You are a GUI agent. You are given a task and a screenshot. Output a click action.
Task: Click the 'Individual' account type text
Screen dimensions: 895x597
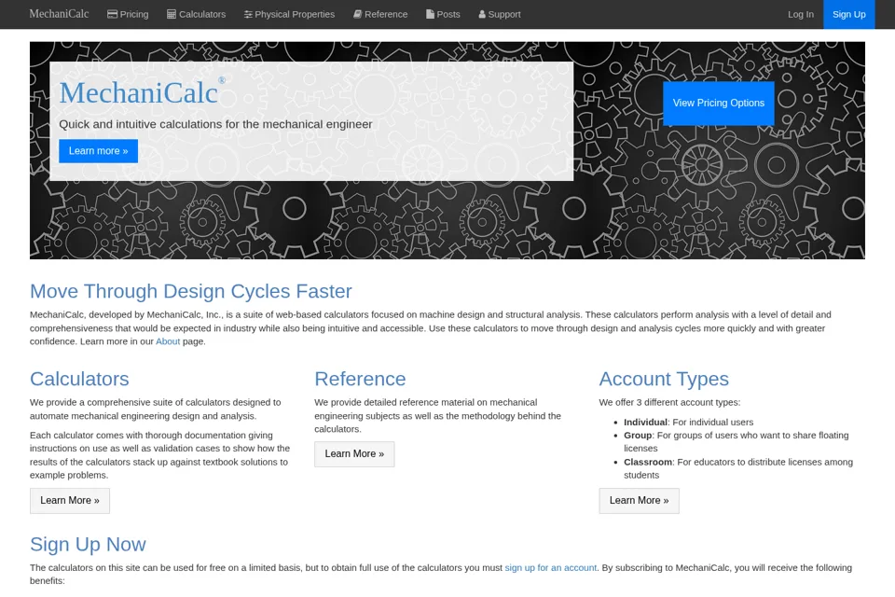pos(645,423)
